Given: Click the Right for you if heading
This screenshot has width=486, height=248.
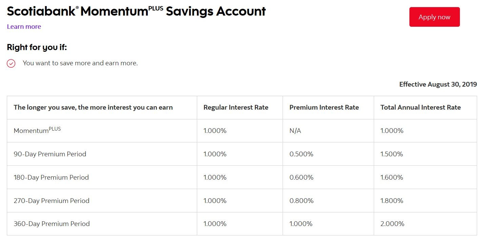Looking at the screenshot, I should pyautogui.click(x=37, y=47).
